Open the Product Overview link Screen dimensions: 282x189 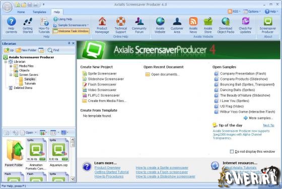click(107, 168)
